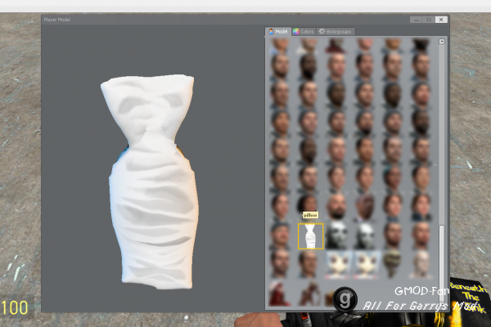Switch to the Bodygroups tab
Viewport: 491px width, 327px height.
click(336, 32)
